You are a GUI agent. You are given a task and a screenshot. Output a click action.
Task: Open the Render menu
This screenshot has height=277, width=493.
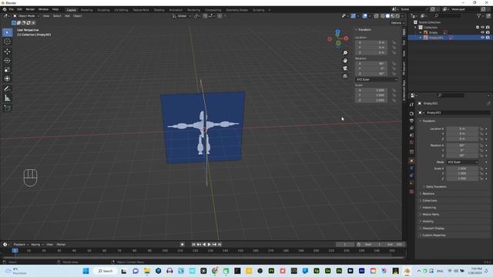coord(30,9)
